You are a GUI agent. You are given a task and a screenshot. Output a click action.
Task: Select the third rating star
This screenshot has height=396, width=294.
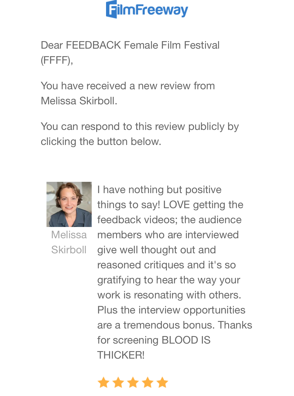point(133,383)
